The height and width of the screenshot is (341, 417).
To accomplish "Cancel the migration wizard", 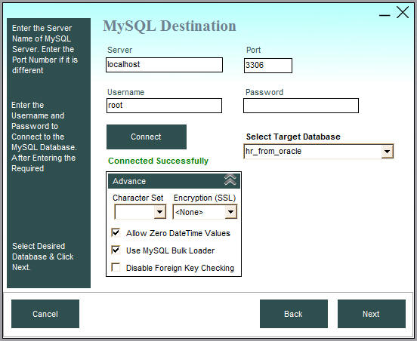I will 45,314.
